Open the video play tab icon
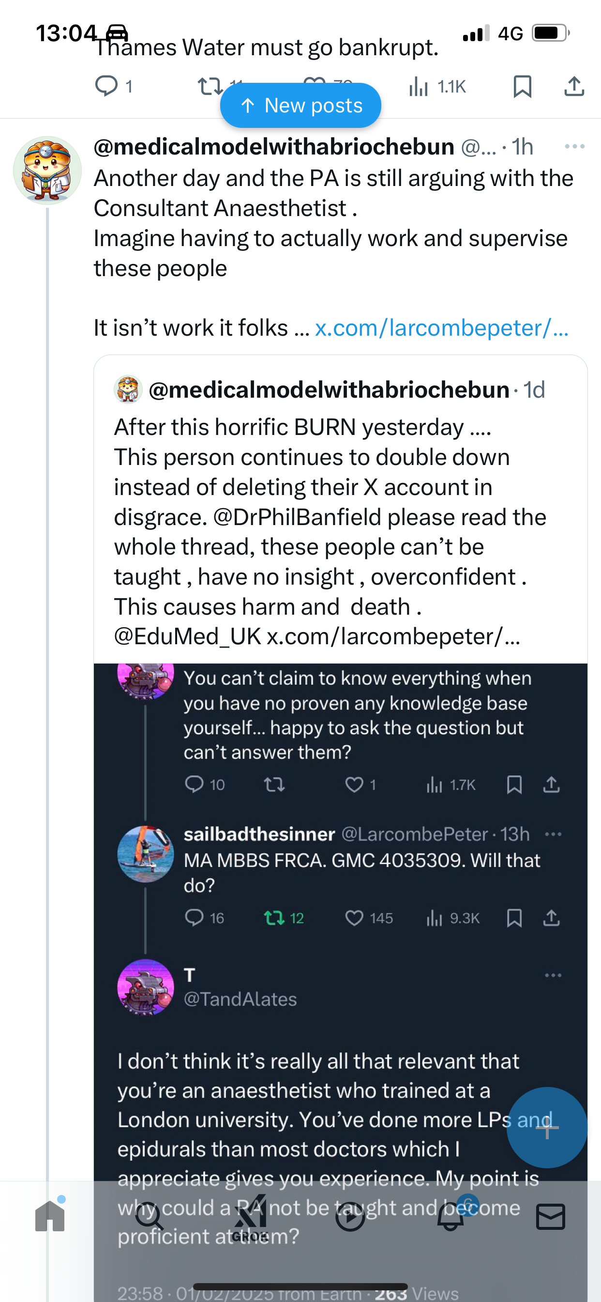Image resolution: width=601 pixels, height=1302 pixels. [350, 1217]
